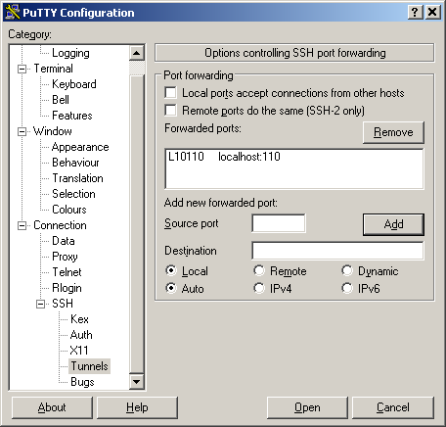
Task: Select the Remote radio button
Action: (259, 270)
